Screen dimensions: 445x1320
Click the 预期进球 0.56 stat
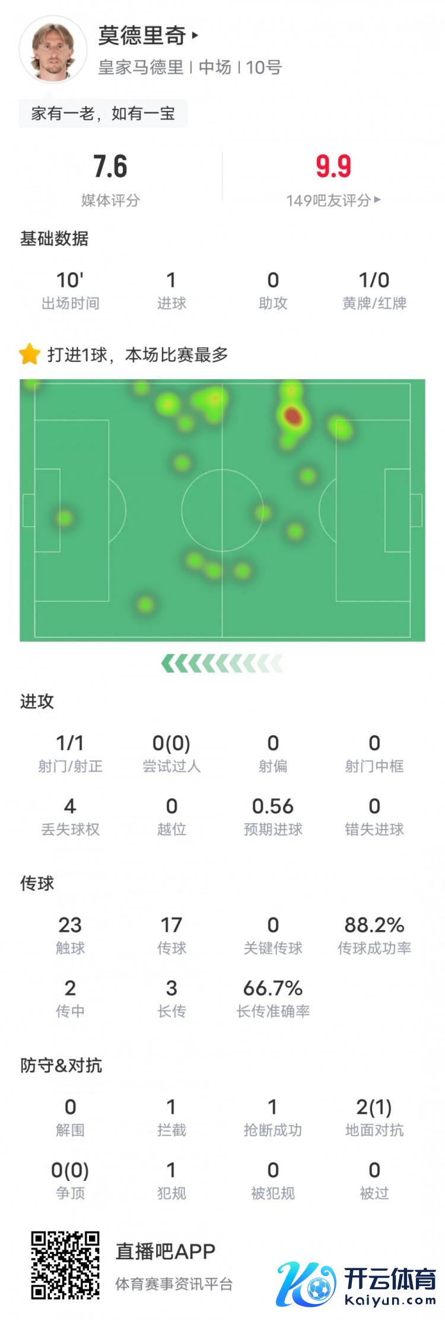point(273,815)
